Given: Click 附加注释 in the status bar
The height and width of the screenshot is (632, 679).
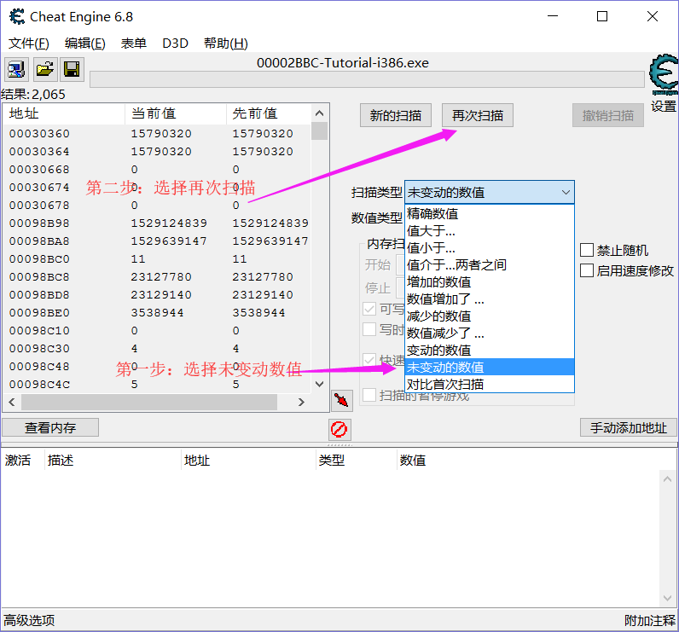Looking at the screenshot, I should pyautogui.click(x=649, y=620).
